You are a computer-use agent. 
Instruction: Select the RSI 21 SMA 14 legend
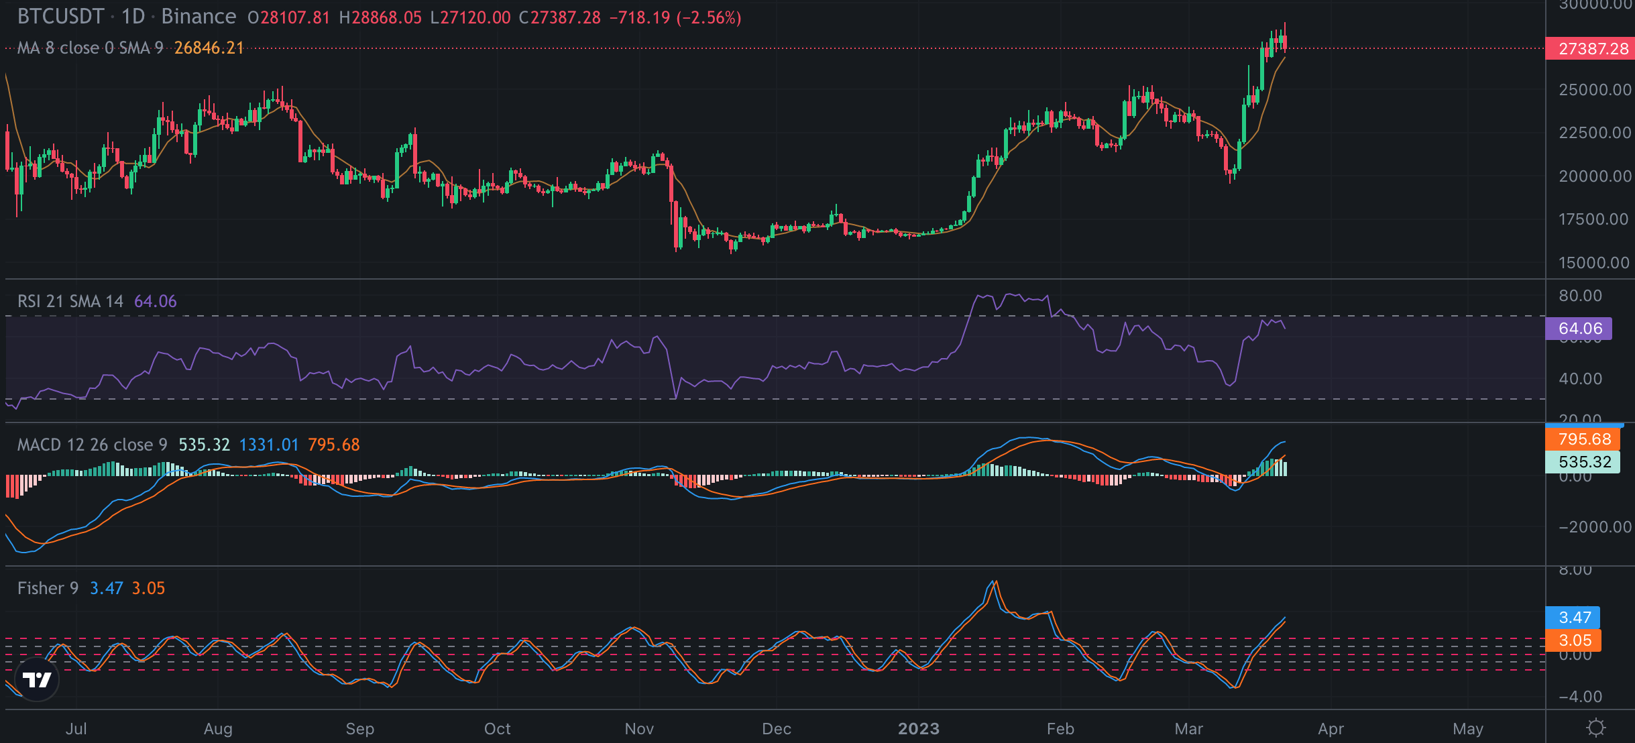[x=70, y=301]
